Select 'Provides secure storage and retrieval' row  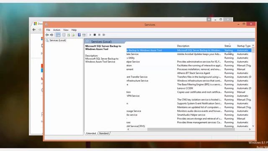(189, 119)
